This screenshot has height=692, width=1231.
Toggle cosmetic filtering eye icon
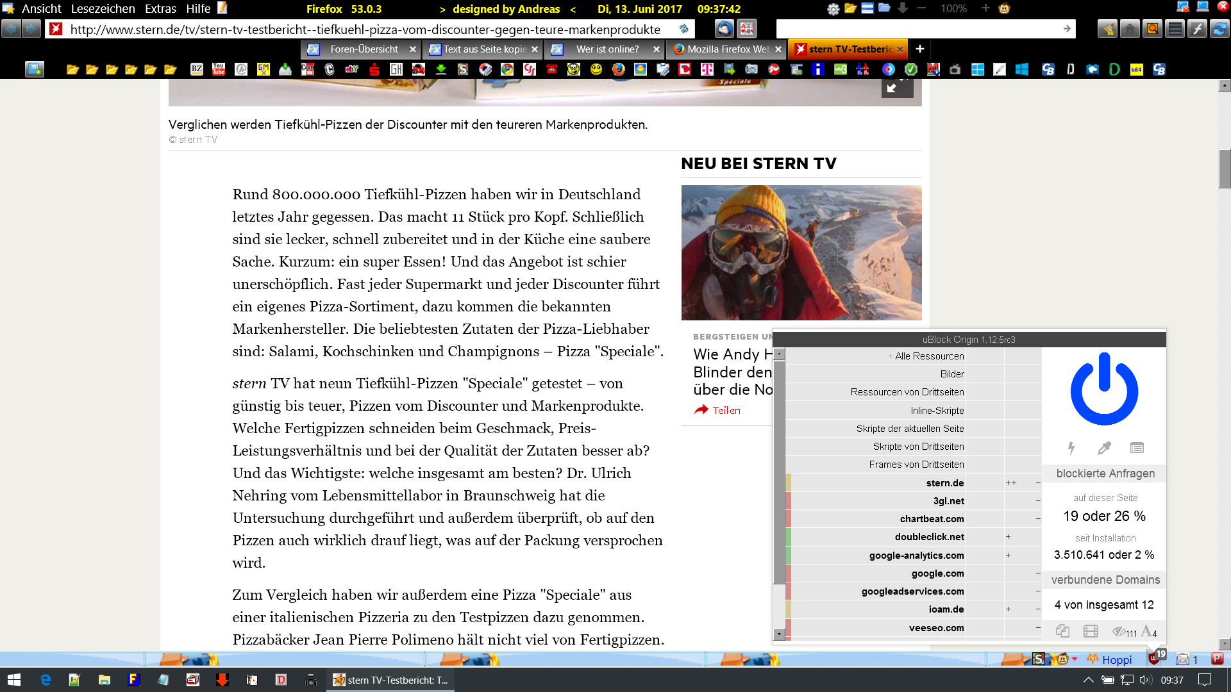pyautogui.click(x=1119, y=631)
